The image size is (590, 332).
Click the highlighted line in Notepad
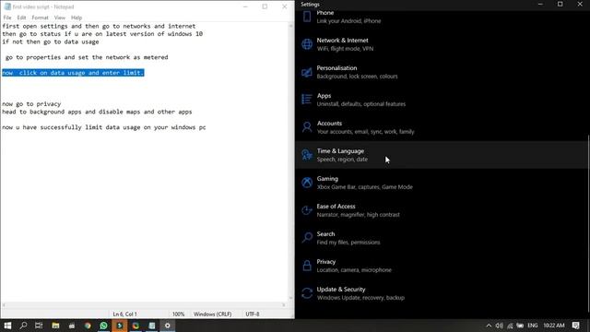point(73,73)
